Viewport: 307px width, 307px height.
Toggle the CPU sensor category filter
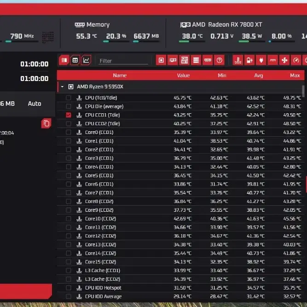click(x=161, y=60)
